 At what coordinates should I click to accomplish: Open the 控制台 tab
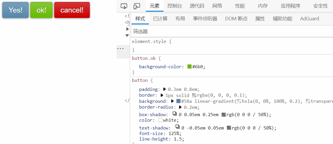(x=175, y=6)
